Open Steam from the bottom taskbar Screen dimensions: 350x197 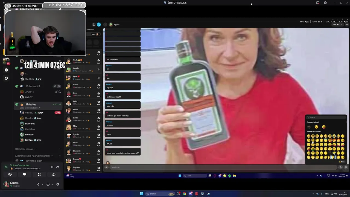[208, 194]
